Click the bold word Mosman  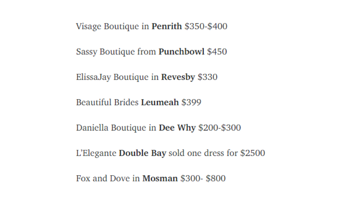point(160,178)
